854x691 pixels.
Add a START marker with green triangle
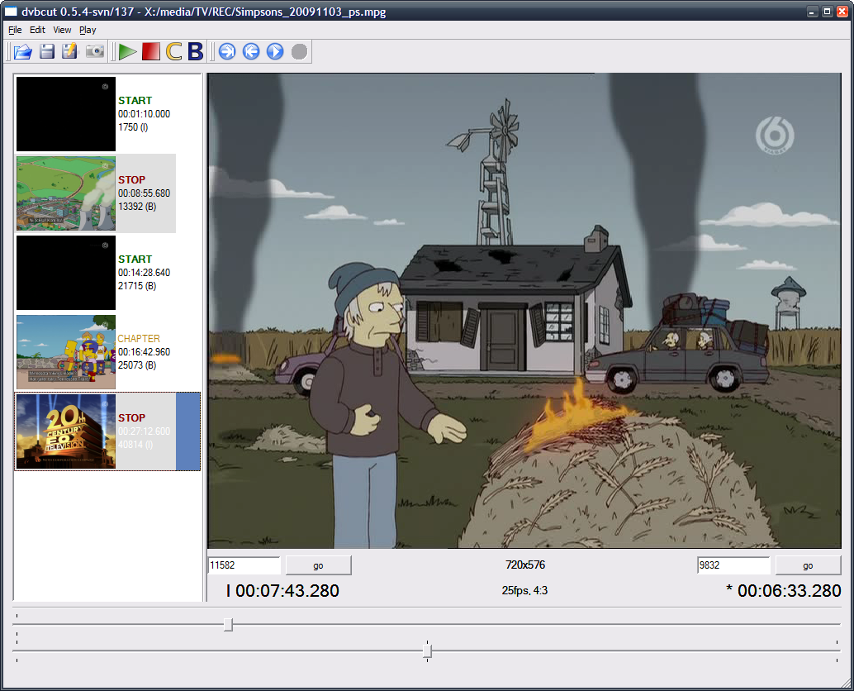click(127, 52)
